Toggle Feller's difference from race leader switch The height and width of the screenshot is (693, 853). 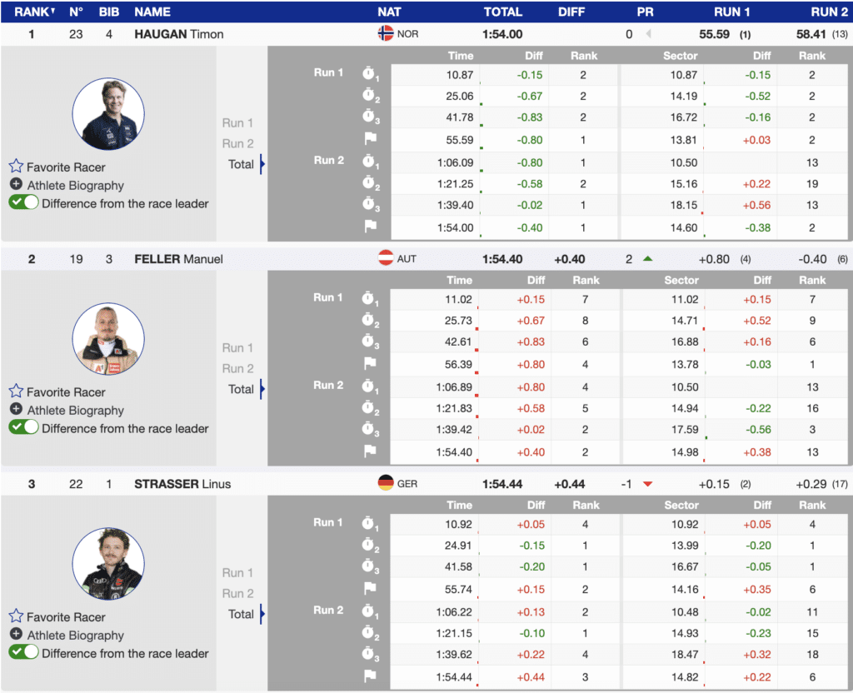(x=23, y=427)
